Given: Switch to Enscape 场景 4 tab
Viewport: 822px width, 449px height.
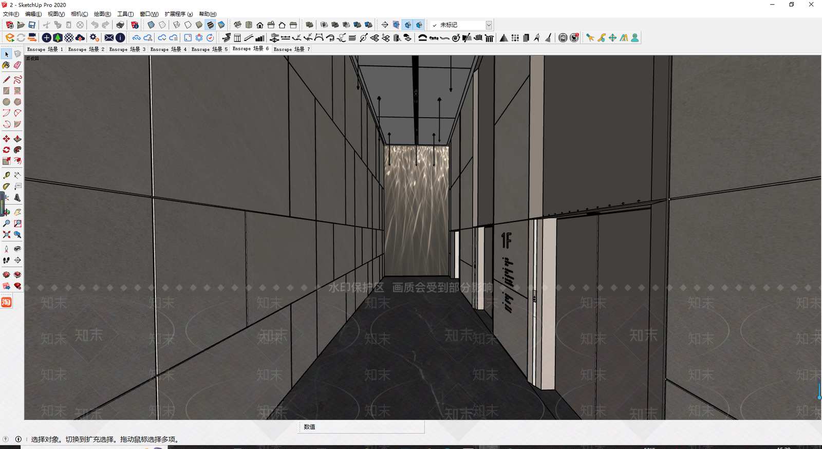Looking at the screenshot, I should pyautogui.click(x=169, y=49).
